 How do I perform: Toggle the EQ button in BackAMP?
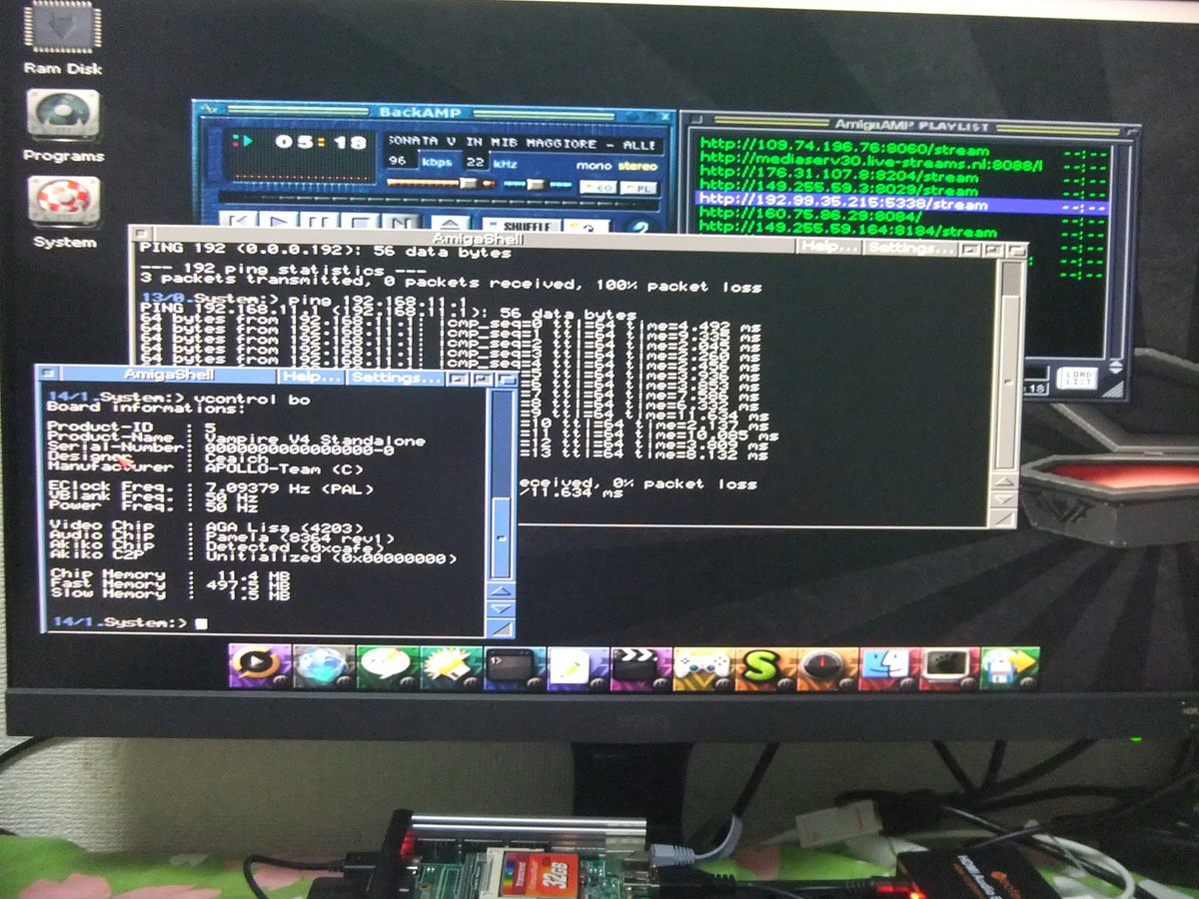click(x=598, y=187)
